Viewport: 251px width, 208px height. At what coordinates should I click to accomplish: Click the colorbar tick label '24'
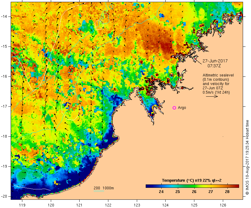tap(161, 191)
